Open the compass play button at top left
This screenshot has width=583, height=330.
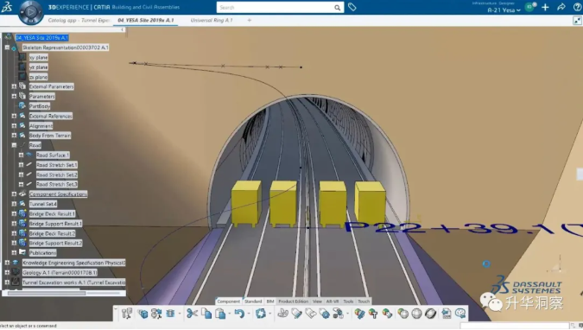(x=31, y=12)
